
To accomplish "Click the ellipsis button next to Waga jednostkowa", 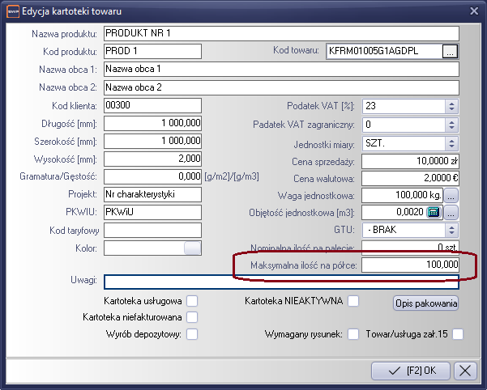I will (451, 195).
